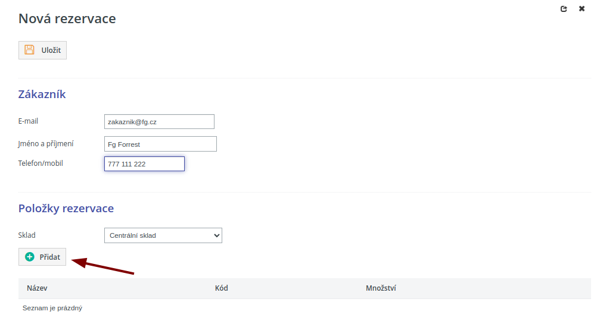
Task: Open the form in a new window icon
Action: click(x=564, y=9)
